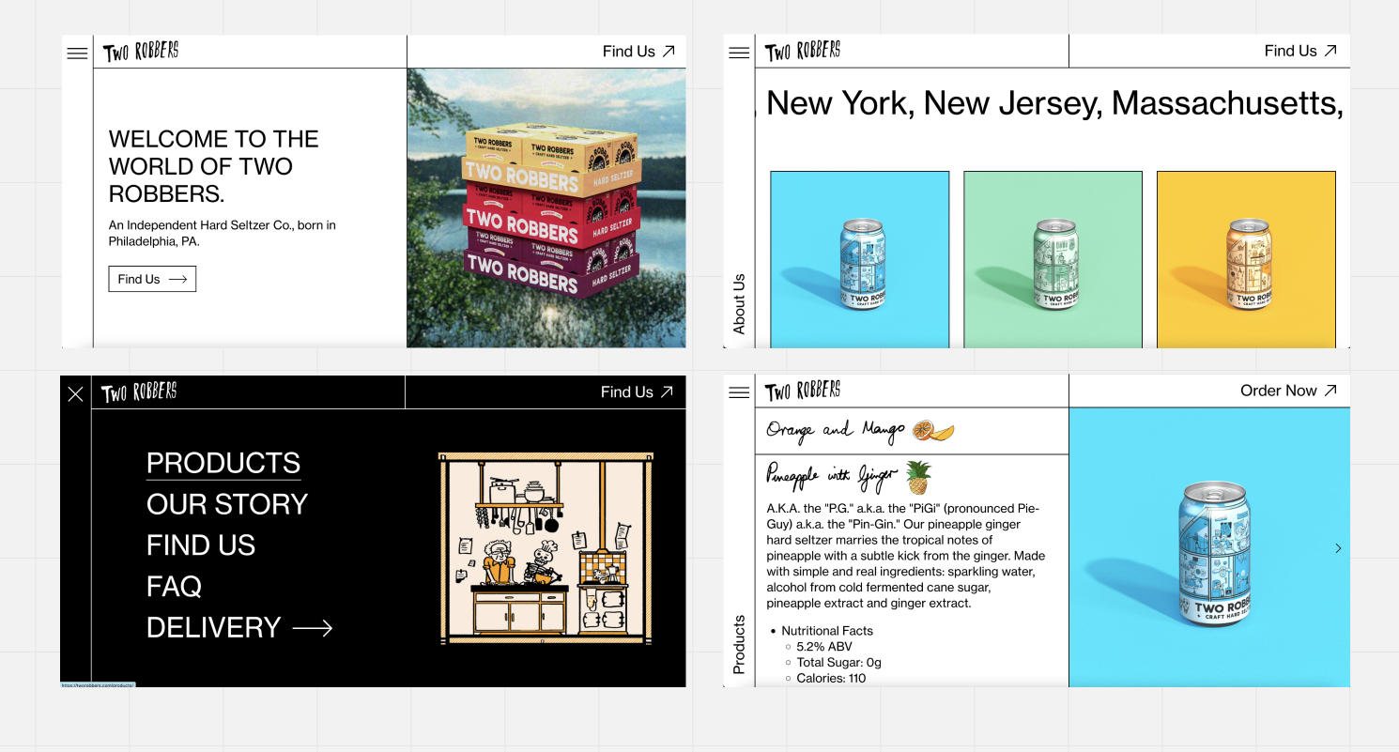Click the orange and mango fruit icon
The height and width of the screenshot is (752, 1399).
[x=933, y=430]
